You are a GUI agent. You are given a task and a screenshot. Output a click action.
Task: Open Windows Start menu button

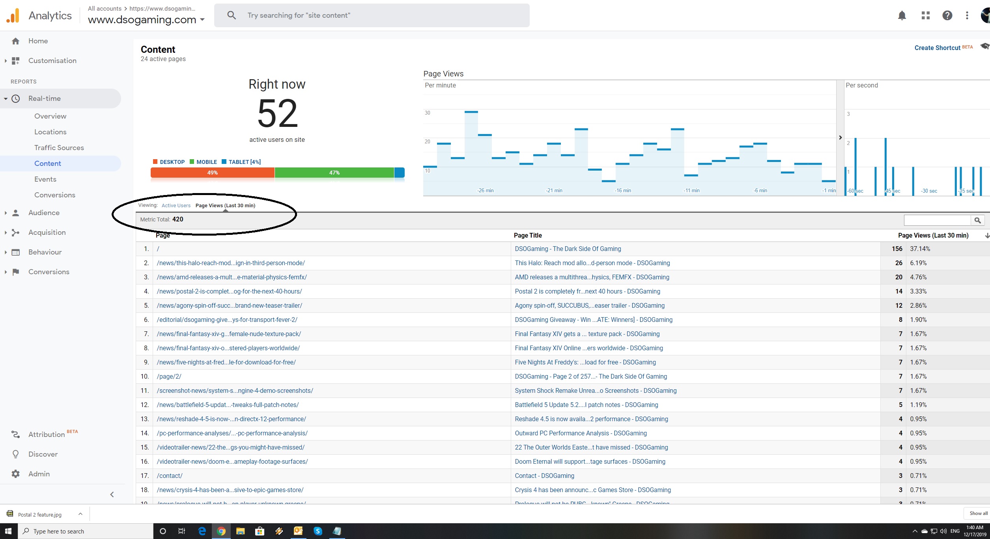click(x=9, y=531)
